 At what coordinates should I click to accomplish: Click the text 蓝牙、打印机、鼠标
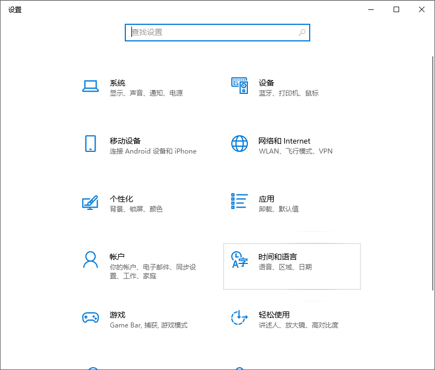point(289,93)
